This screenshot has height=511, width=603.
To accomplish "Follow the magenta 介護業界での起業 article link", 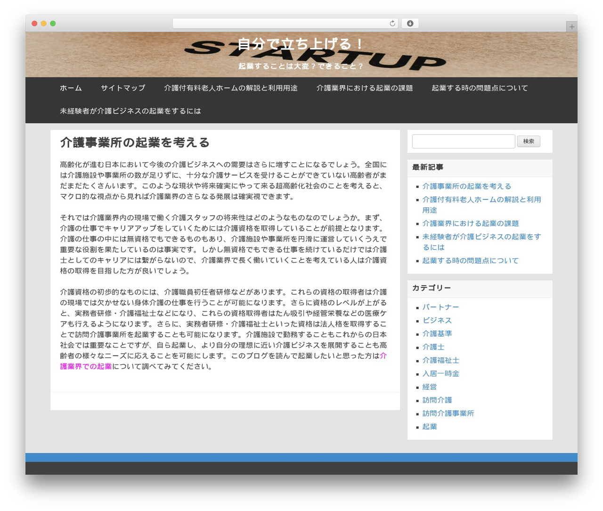I will click(x=86, y=366).
